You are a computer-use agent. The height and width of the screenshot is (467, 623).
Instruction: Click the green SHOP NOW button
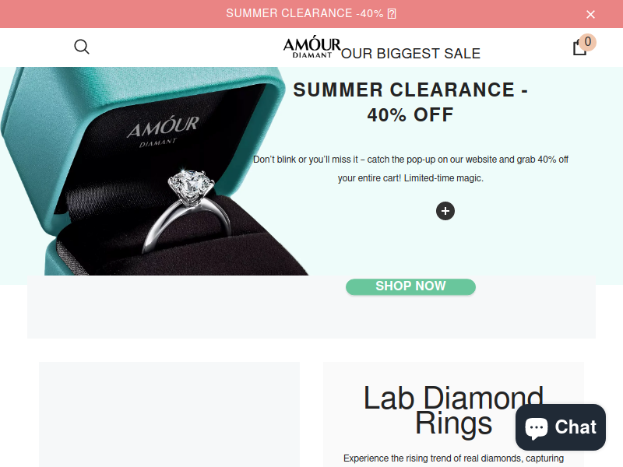coord(410,286)
